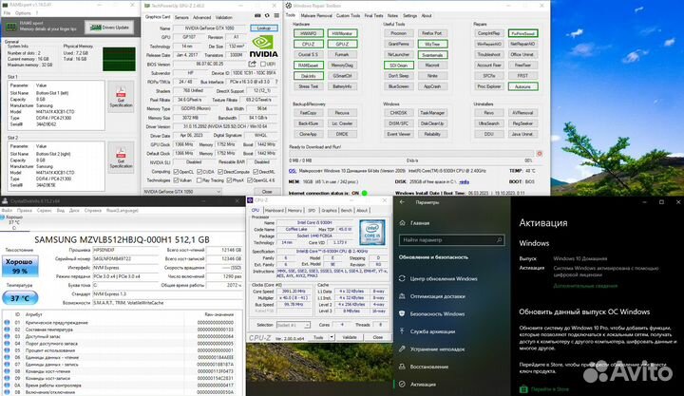Click the OS: link in Repair Toolbox
This screenshot has width=684, height=396.
(293, 171)
